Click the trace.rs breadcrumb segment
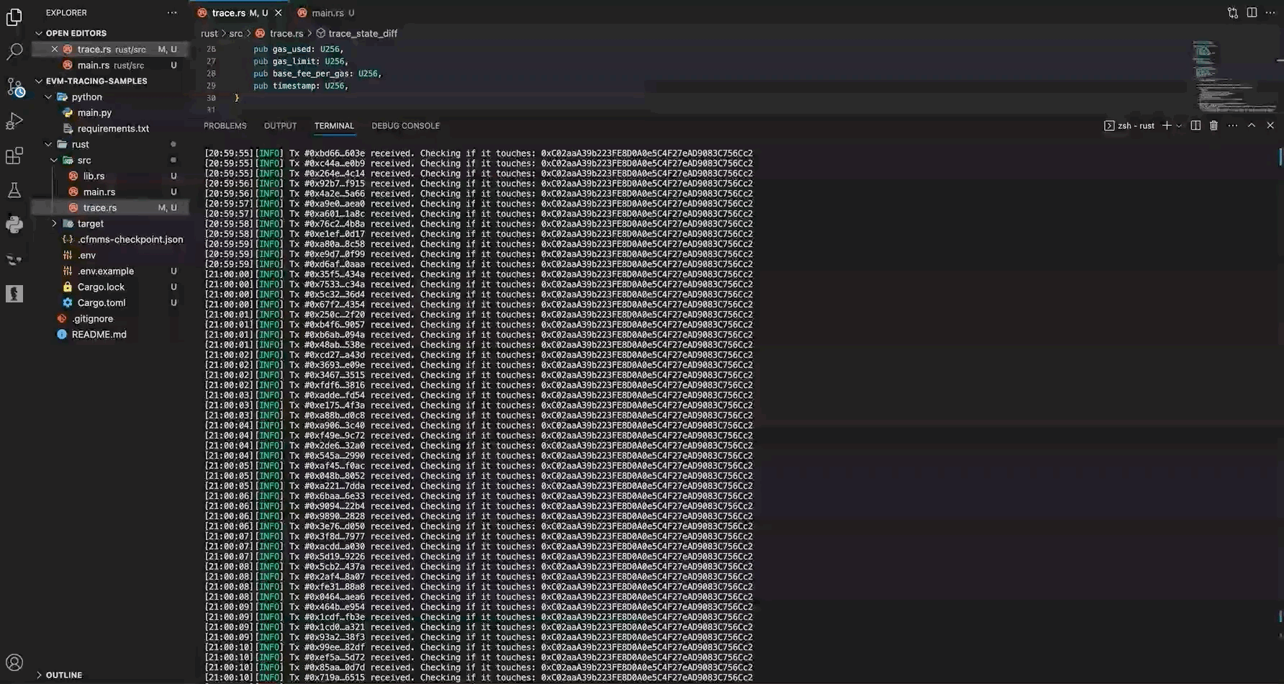 (x=286, y=33)
